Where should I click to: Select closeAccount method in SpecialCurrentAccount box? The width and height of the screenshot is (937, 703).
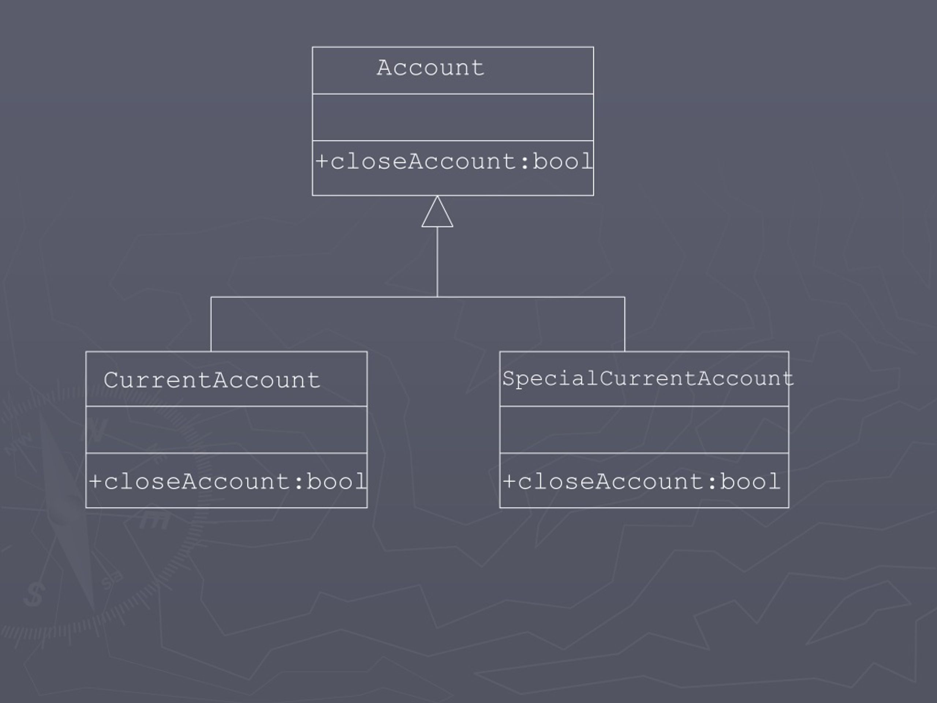point(641,481)
